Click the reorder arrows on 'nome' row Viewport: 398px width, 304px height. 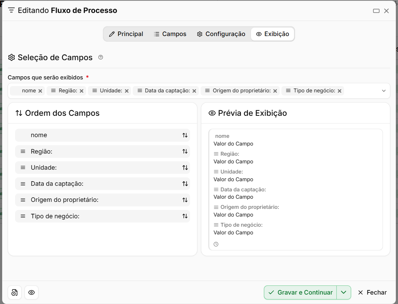pos(185,135)
